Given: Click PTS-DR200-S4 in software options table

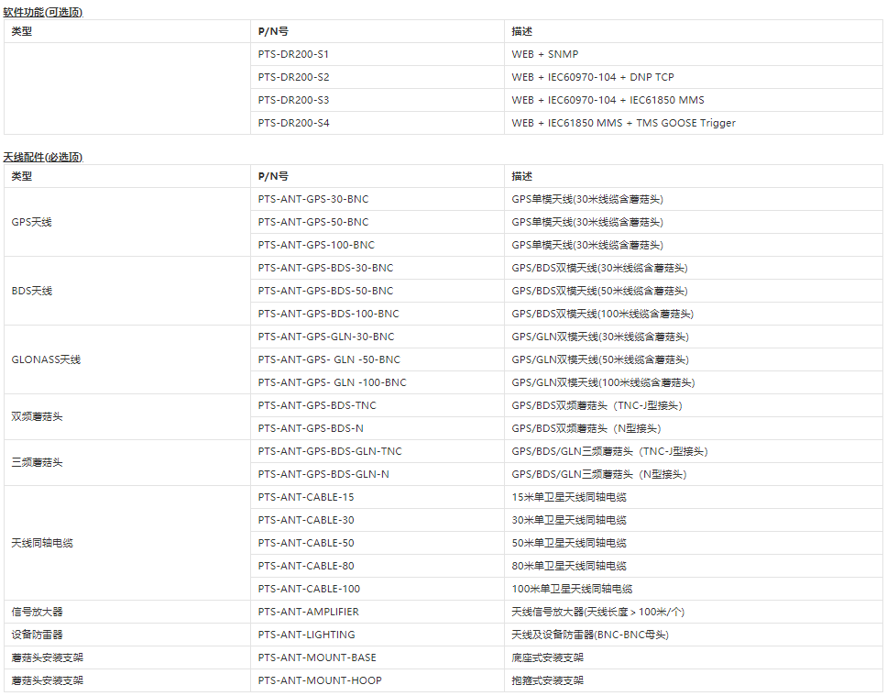Looking at the screenshot, I should (x=293, y=123).
